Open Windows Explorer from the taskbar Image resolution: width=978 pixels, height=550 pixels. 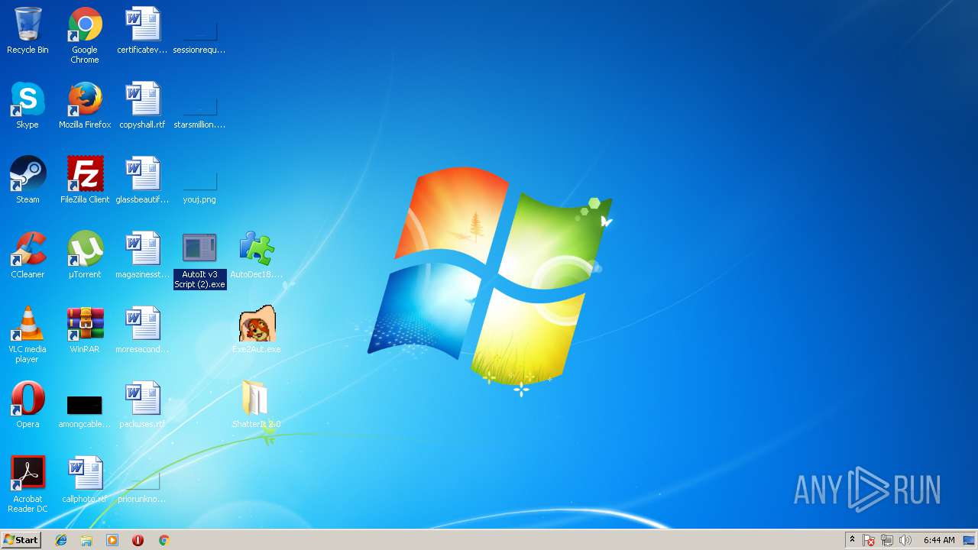coord(86,540)
